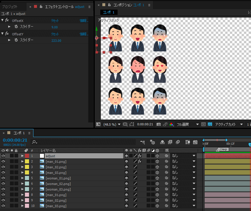Image resolution: width=251 pixels, height=211 pixels.
Task: Toggle visibility of woman_01.png layer
Action: pyautogui.click(x=3, y=178)
